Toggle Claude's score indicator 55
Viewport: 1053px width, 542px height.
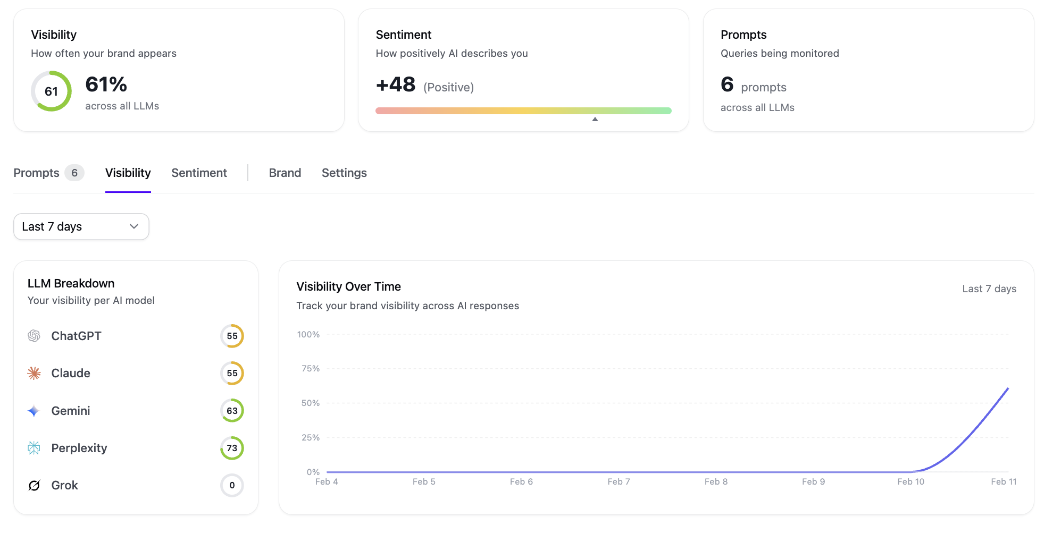[x=232, y=373]
